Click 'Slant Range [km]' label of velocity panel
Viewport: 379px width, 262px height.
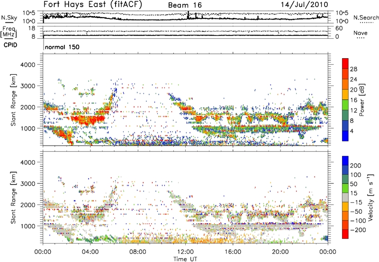(13, 198)
